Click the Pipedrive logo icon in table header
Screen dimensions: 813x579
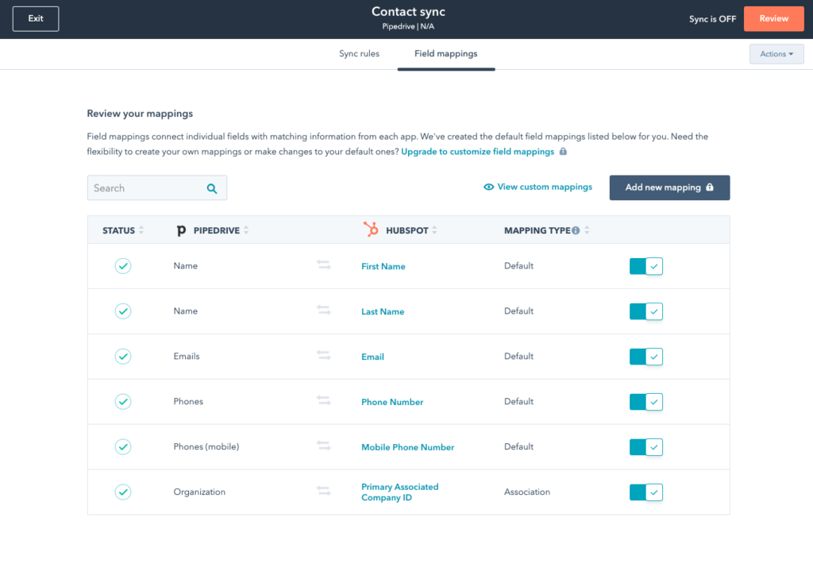[x=181, y=230]
